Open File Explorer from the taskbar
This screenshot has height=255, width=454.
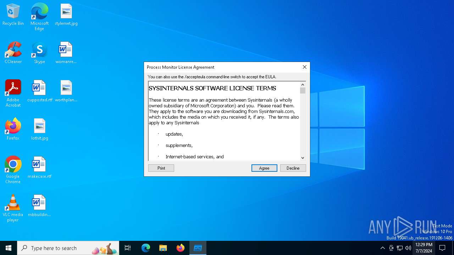point(163,248)
